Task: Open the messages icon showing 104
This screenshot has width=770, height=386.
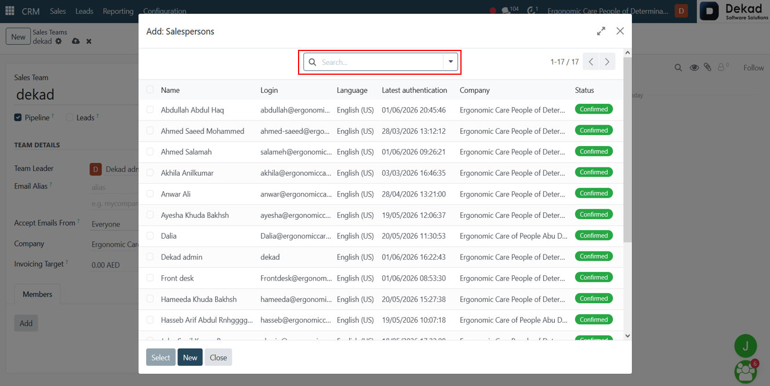Action: pyautogui.click(x=509, y=10)
